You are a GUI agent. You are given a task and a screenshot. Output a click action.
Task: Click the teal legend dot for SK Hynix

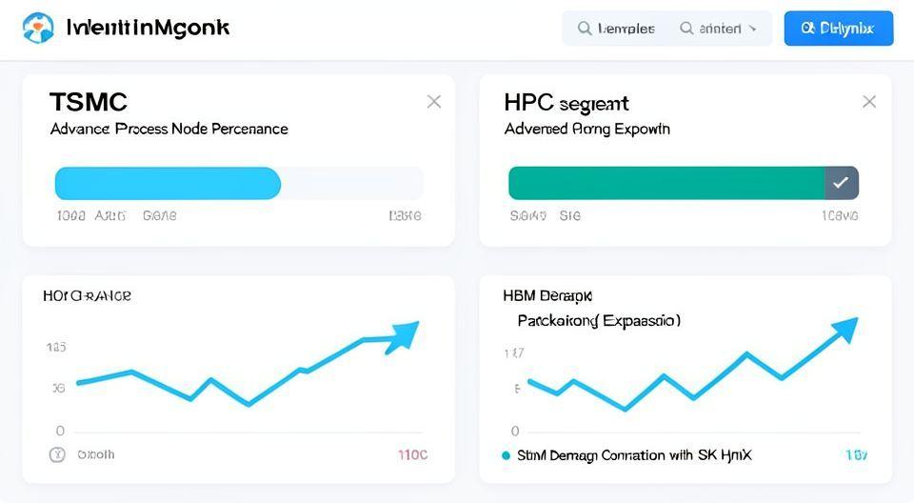click(507, 455)
